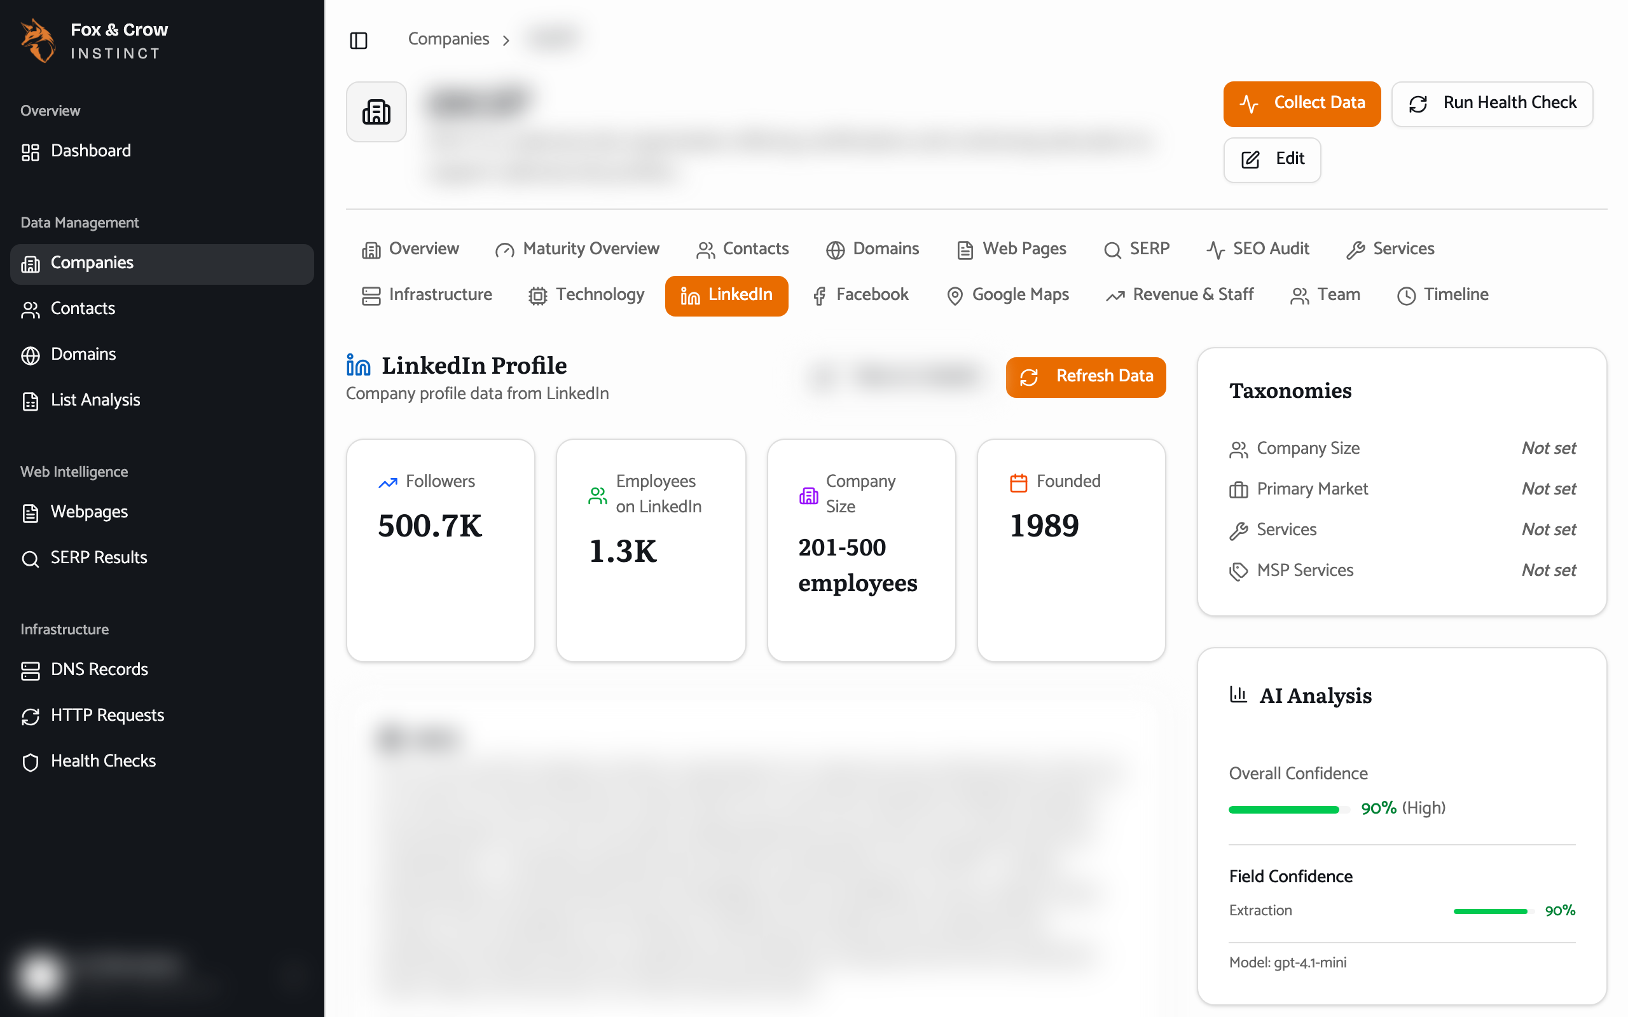Click Company Size taxonomy people icon
This screenshot has width=1628, height=1017.
pos(1238,449)
